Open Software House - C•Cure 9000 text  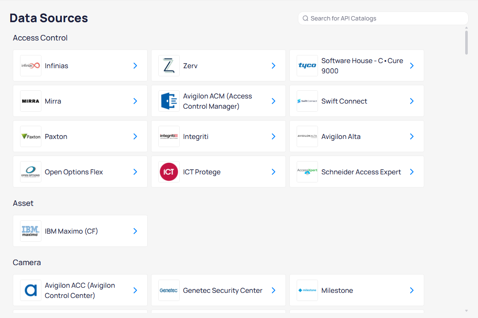(x=362, y=66)
